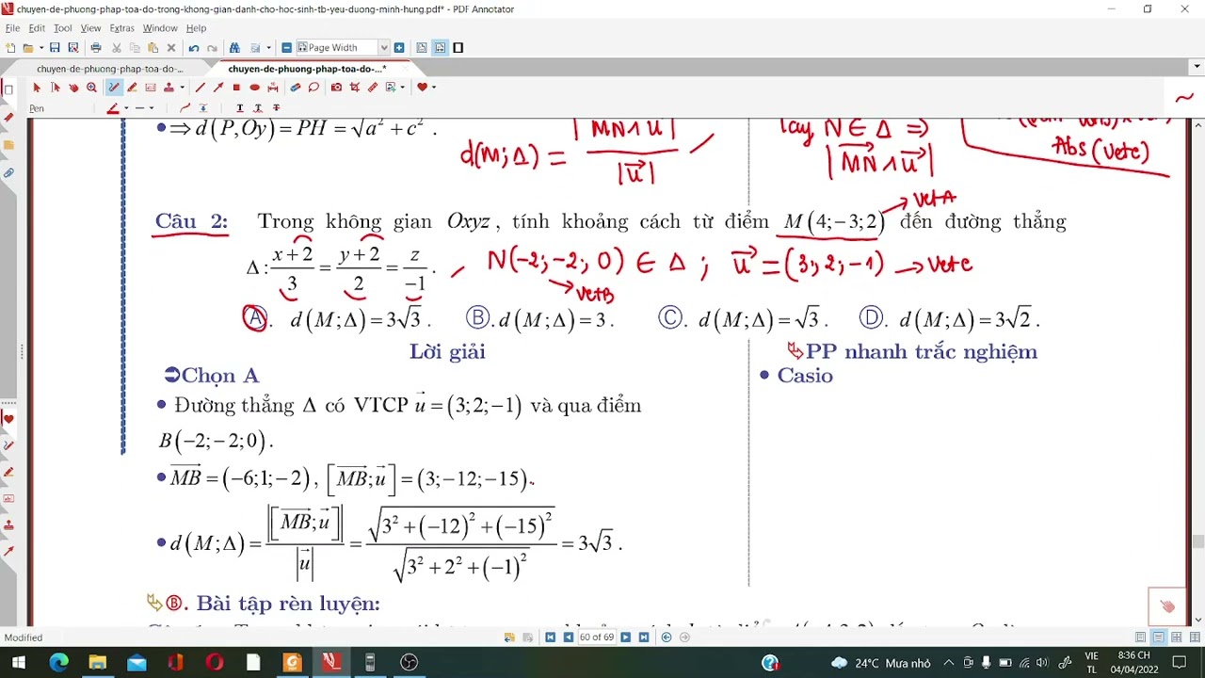Select the Pan hand tool
The image size is (1205, 678).
pos(73,88)
